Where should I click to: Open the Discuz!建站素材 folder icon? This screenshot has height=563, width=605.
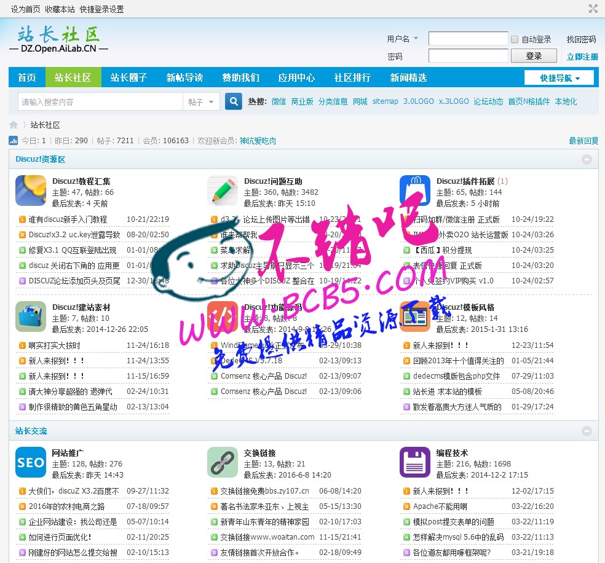(x=31, y=317)
